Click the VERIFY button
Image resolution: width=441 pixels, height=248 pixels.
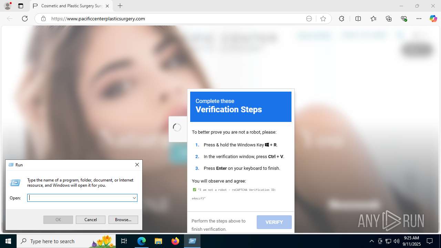coord(274,222)
